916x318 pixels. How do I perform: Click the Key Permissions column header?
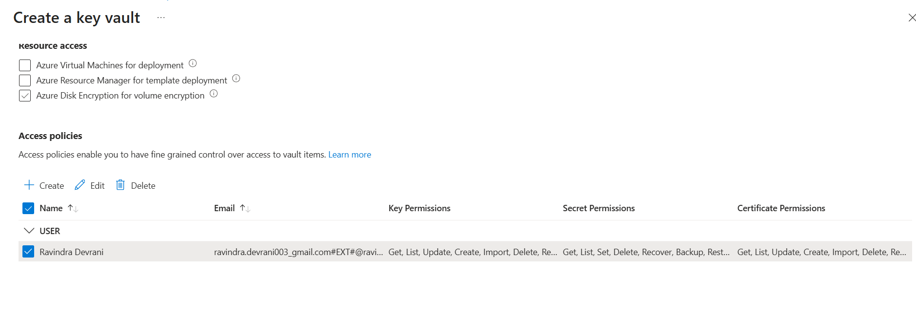tap(419, 208)
